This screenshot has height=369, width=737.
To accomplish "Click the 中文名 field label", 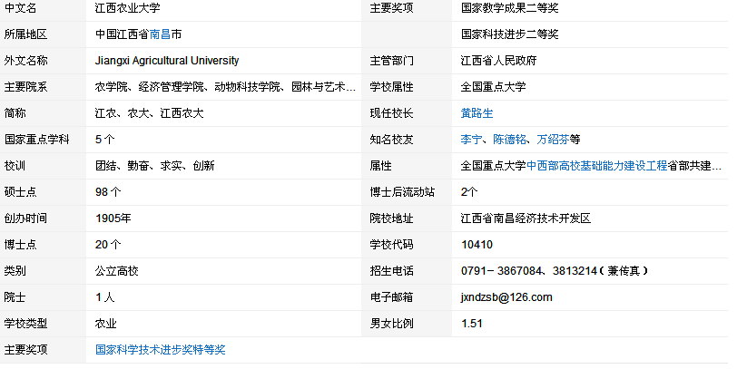I will 20,8.
